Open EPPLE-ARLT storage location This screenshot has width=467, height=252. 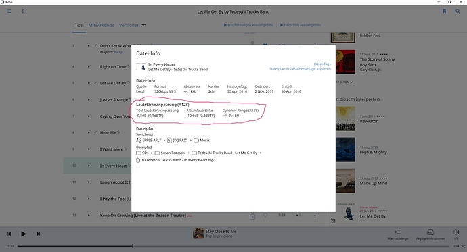149,141
